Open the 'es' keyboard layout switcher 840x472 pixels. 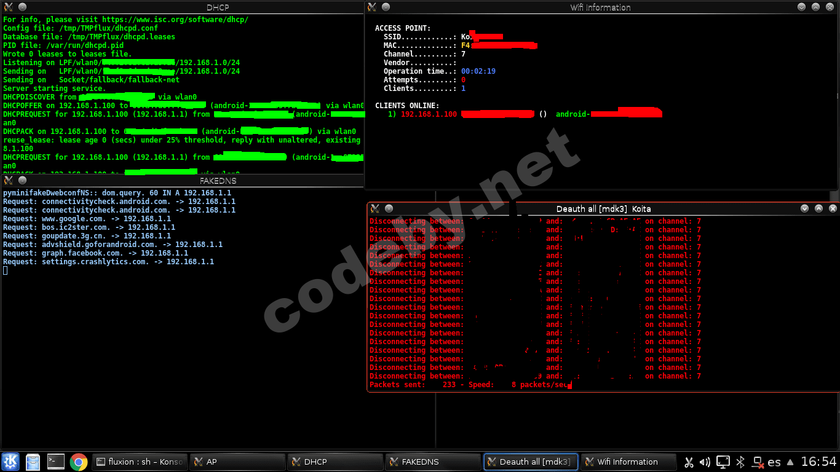[775, 462]
